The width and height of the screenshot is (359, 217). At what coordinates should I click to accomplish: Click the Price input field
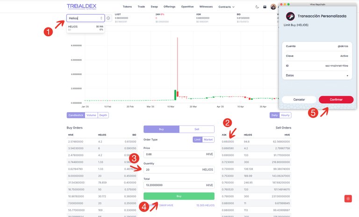coord(179,154)
